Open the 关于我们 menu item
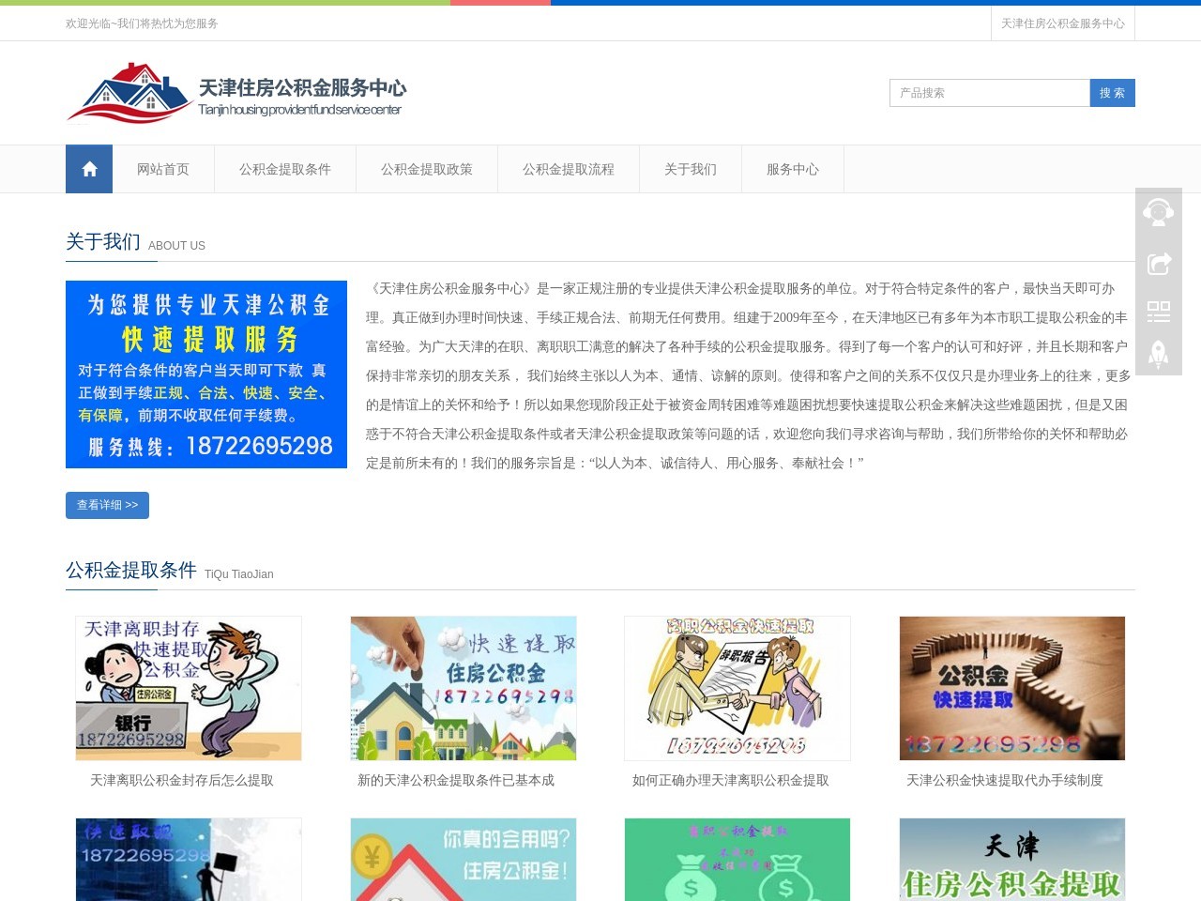 point(689,169)
